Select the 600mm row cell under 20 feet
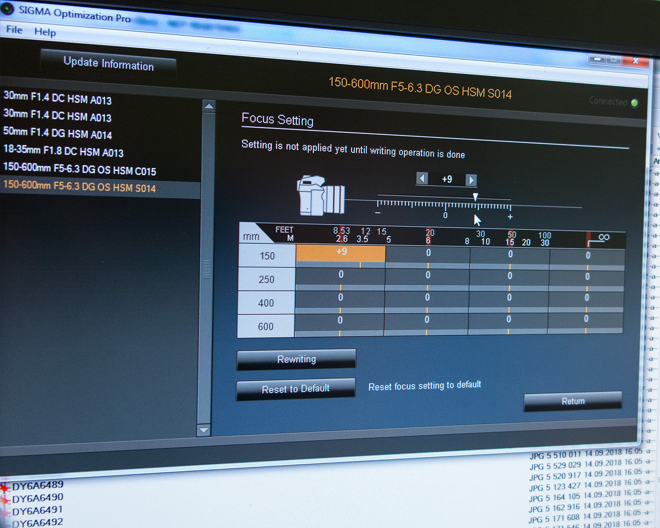This screenshot has height=528, width=660. click(426, 325)
